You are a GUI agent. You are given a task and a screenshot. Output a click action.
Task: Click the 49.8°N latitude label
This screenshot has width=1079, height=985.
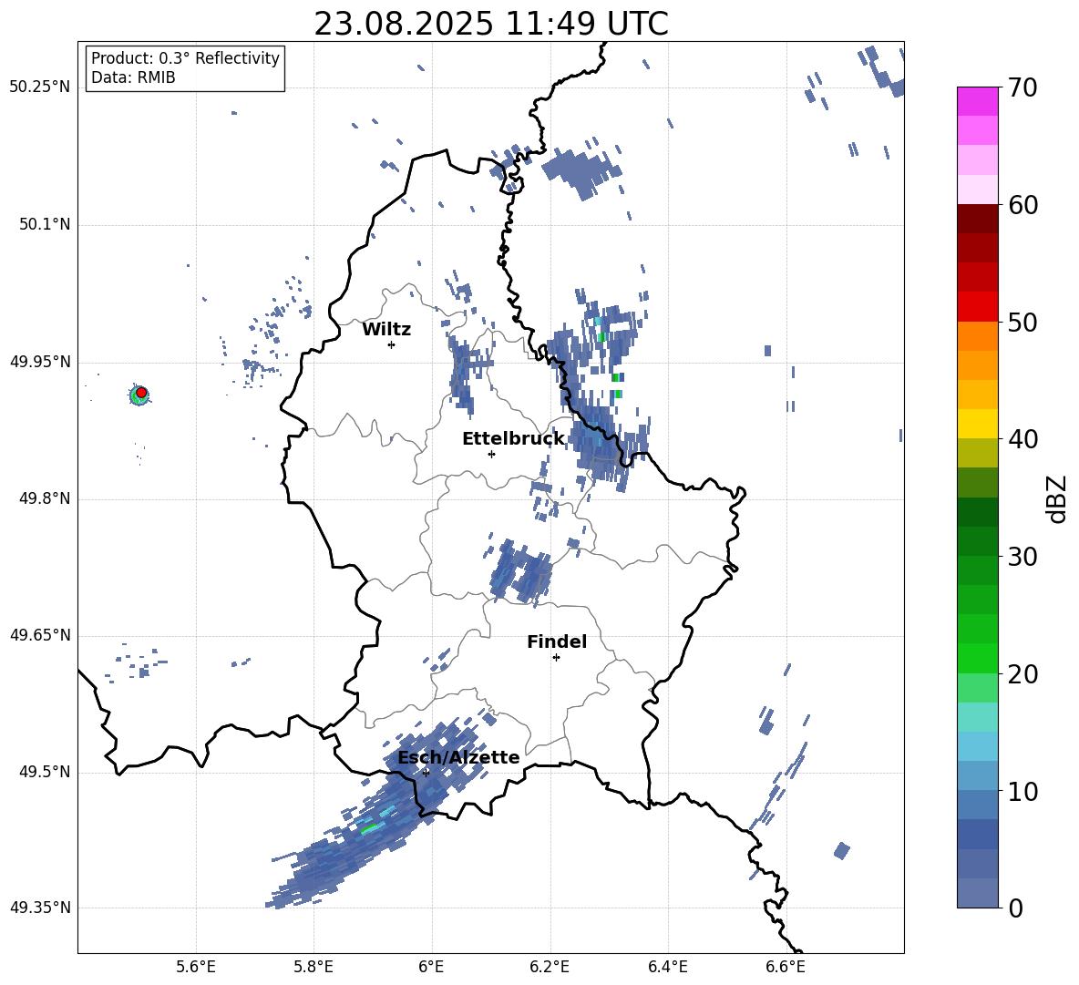[x=44, y=498]
